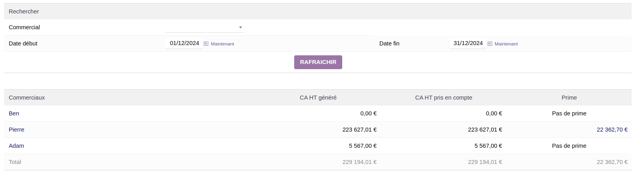Set Date fin to Maintenant

pos(506,44)
